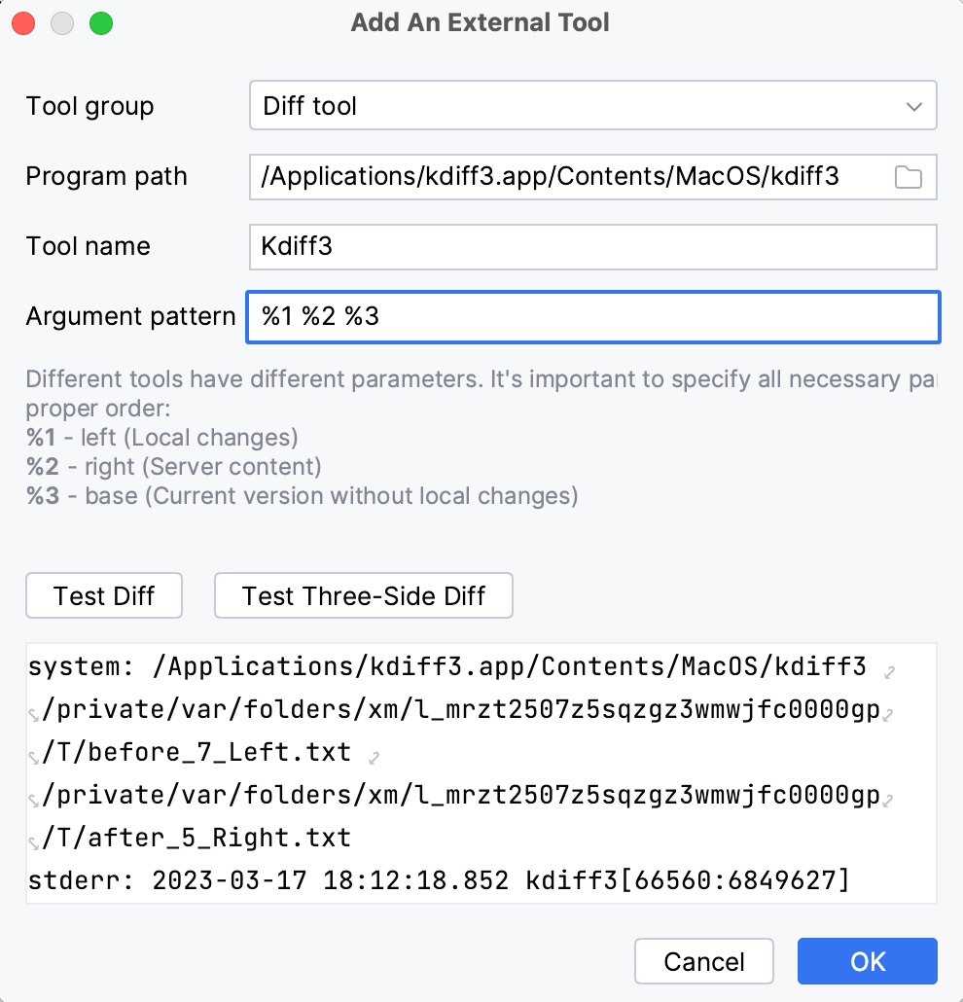Cancel the Add An External Tool dialog
This screenshot has width=963, height=1002.
(x=703, y=961)
